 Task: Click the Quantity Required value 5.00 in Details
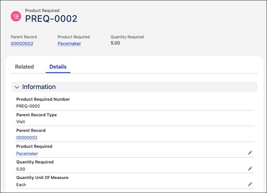click(21, 169)
